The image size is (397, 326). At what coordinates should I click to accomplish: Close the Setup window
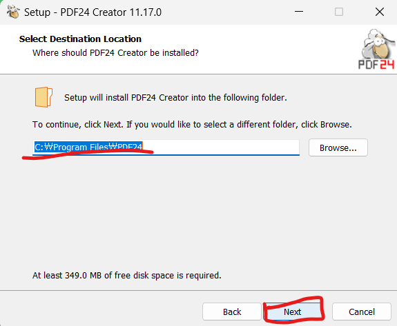(x=380, y=12)
